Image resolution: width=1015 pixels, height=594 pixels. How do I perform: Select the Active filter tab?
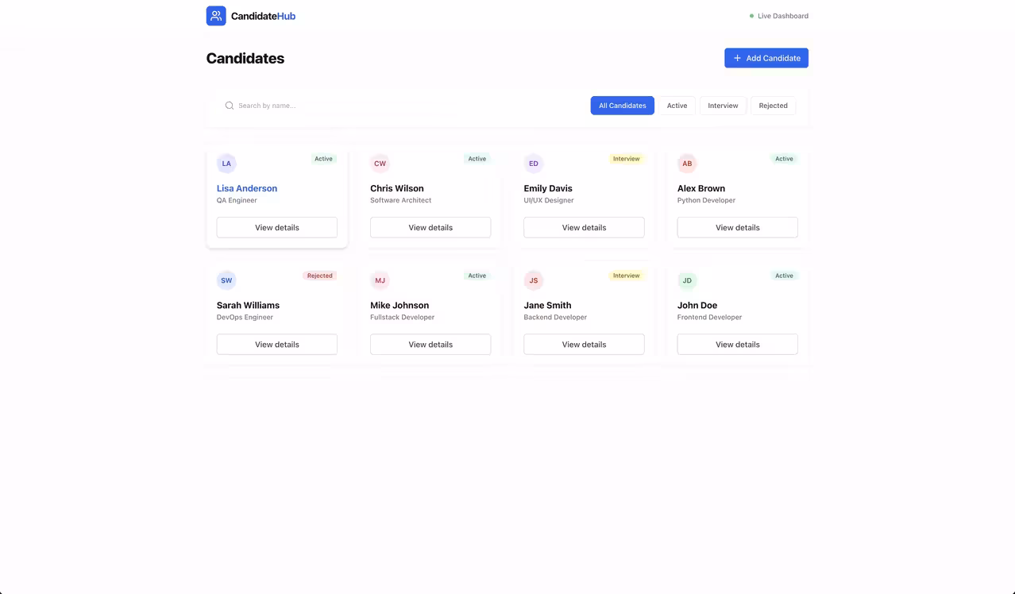pos(677,105)
